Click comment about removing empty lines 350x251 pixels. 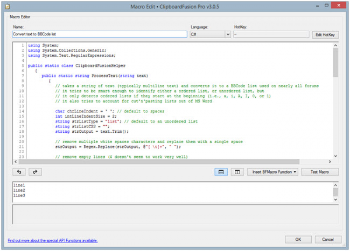pos(121,157)
